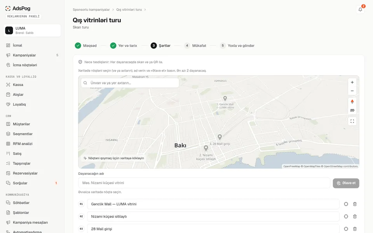Open Kassa section

tap(32, 85)
